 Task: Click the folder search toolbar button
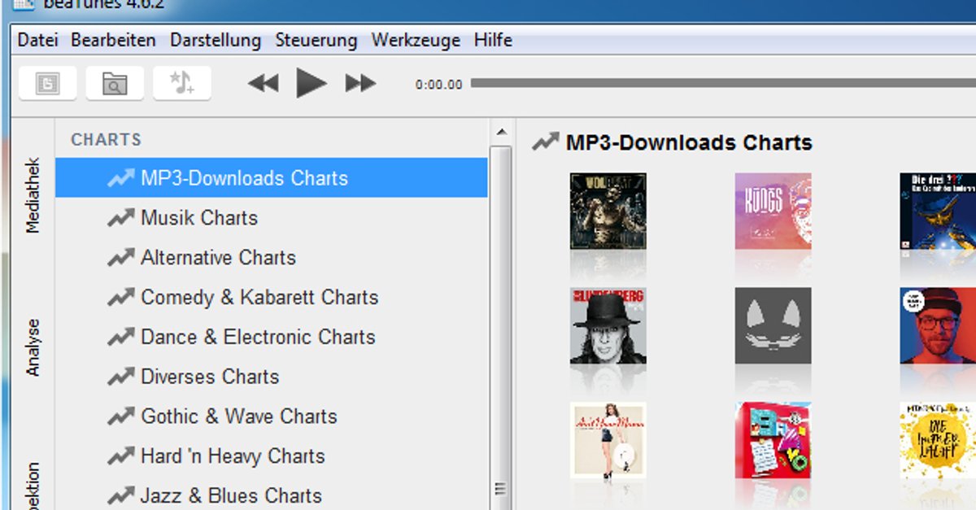click(115, 83)
